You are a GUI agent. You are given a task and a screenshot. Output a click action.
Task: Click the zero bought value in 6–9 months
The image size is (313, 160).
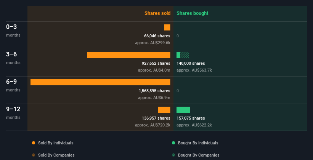(178, 91)
